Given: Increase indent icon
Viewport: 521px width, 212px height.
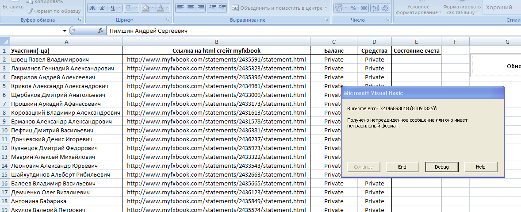Looking at the screenshot, I should coord(222,8).
